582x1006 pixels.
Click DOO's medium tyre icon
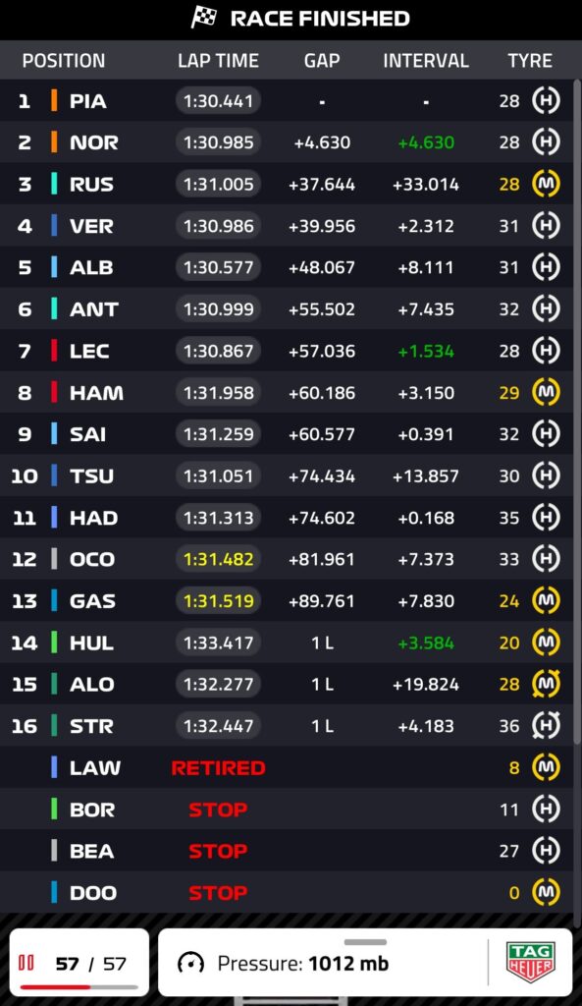[x=546, y=892]
